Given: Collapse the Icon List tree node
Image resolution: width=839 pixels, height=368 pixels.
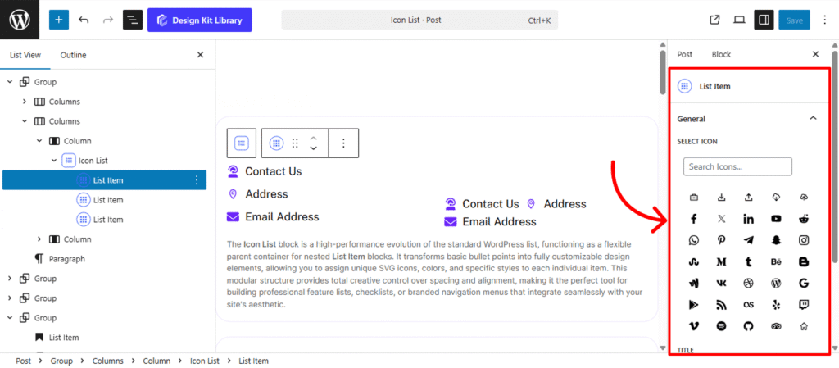Looking at the screenshot, I should click(54, 161).
